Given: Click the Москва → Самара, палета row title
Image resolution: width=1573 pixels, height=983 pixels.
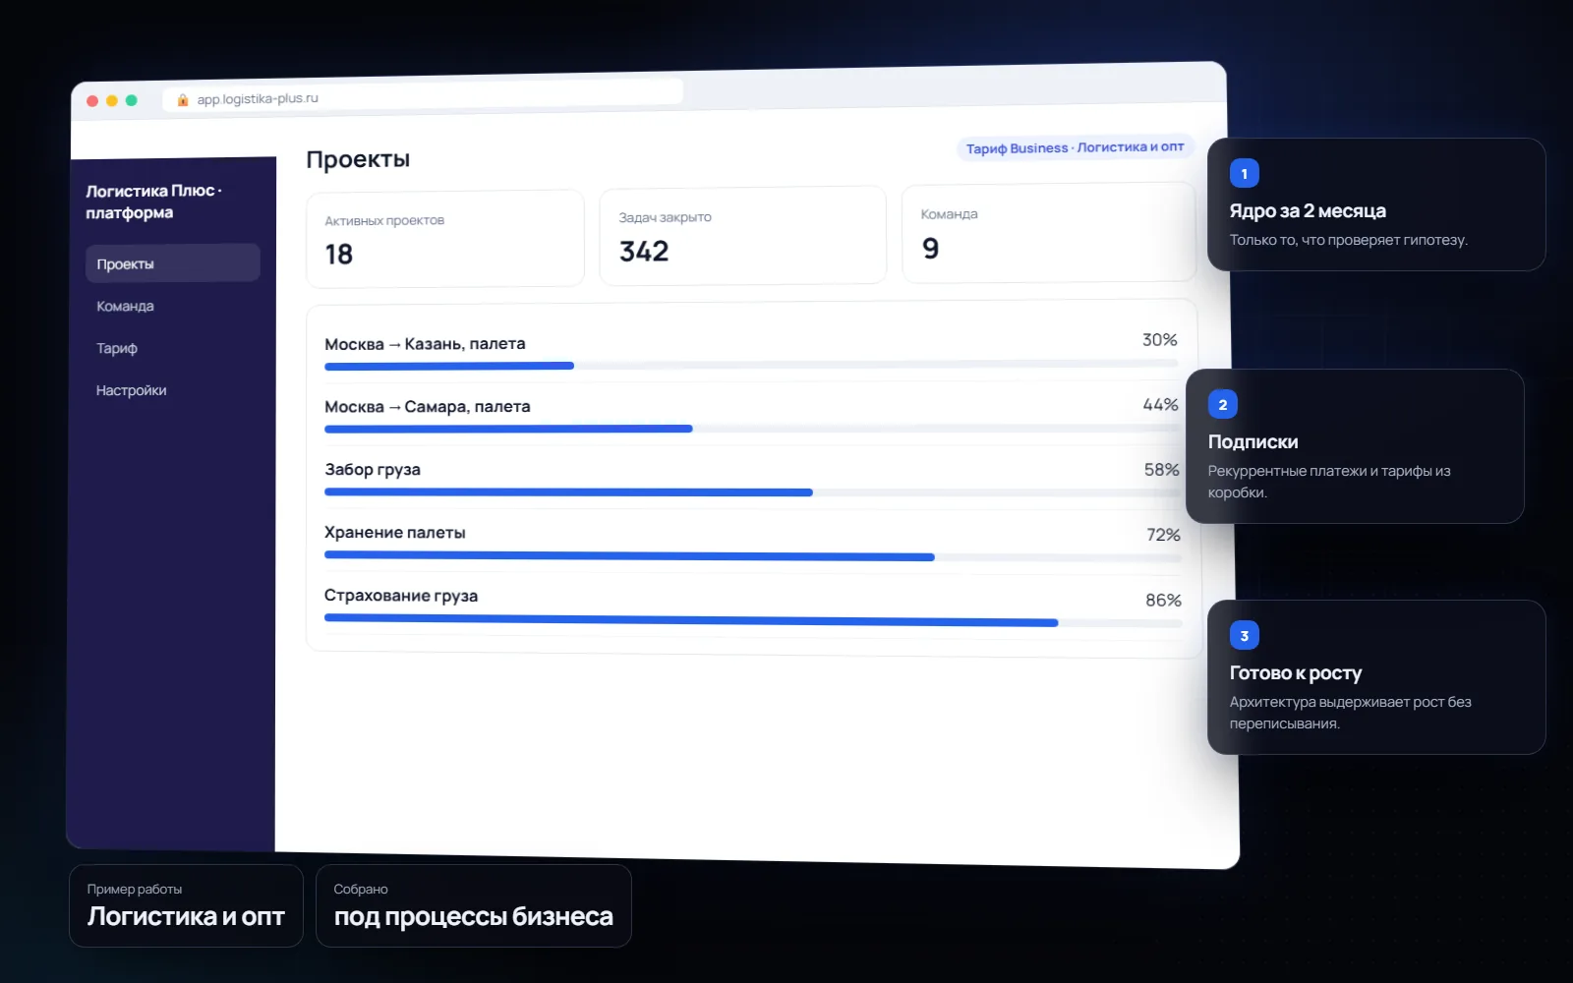Looking at the screenshot, I should 428,407.
